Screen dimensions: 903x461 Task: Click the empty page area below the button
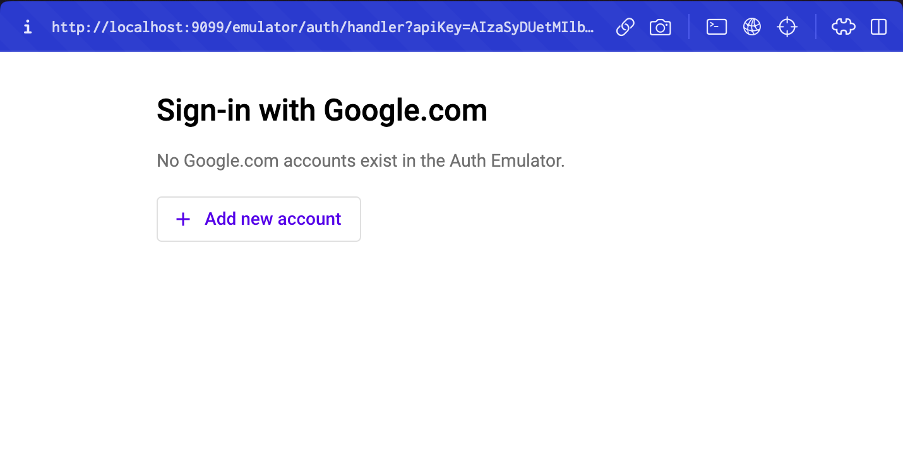pos(451,354)
